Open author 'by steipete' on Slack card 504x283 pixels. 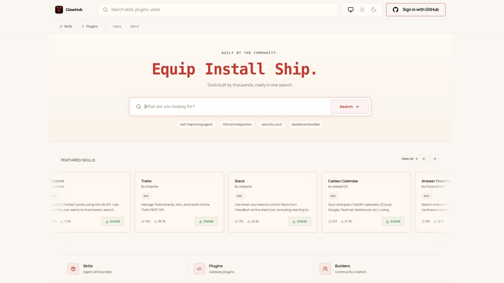tap(243, 187)
